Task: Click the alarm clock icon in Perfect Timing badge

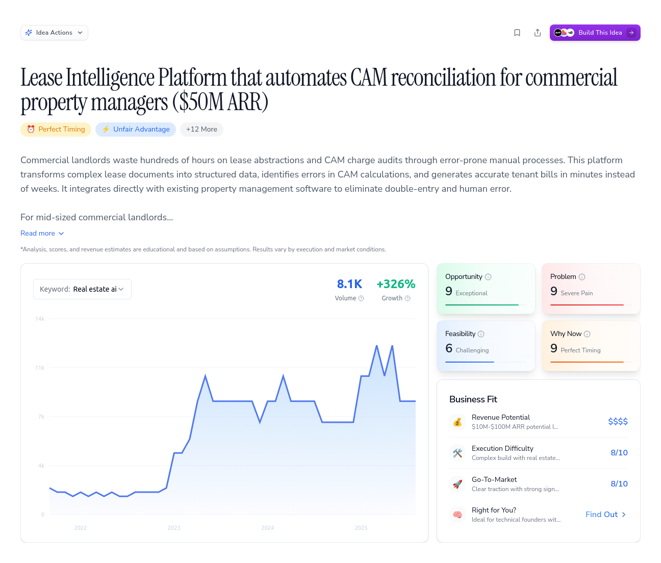Action: [32, 130]
